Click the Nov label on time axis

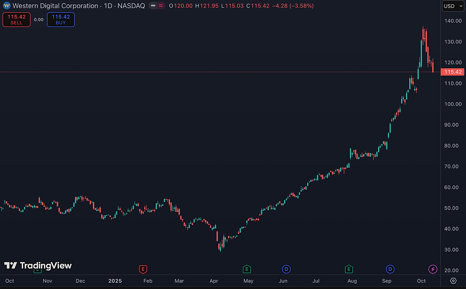[x=48, y=281]
